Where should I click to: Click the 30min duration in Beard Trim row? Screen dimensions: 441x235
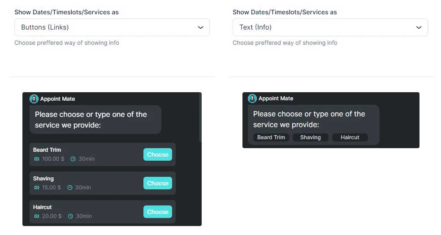86,159
